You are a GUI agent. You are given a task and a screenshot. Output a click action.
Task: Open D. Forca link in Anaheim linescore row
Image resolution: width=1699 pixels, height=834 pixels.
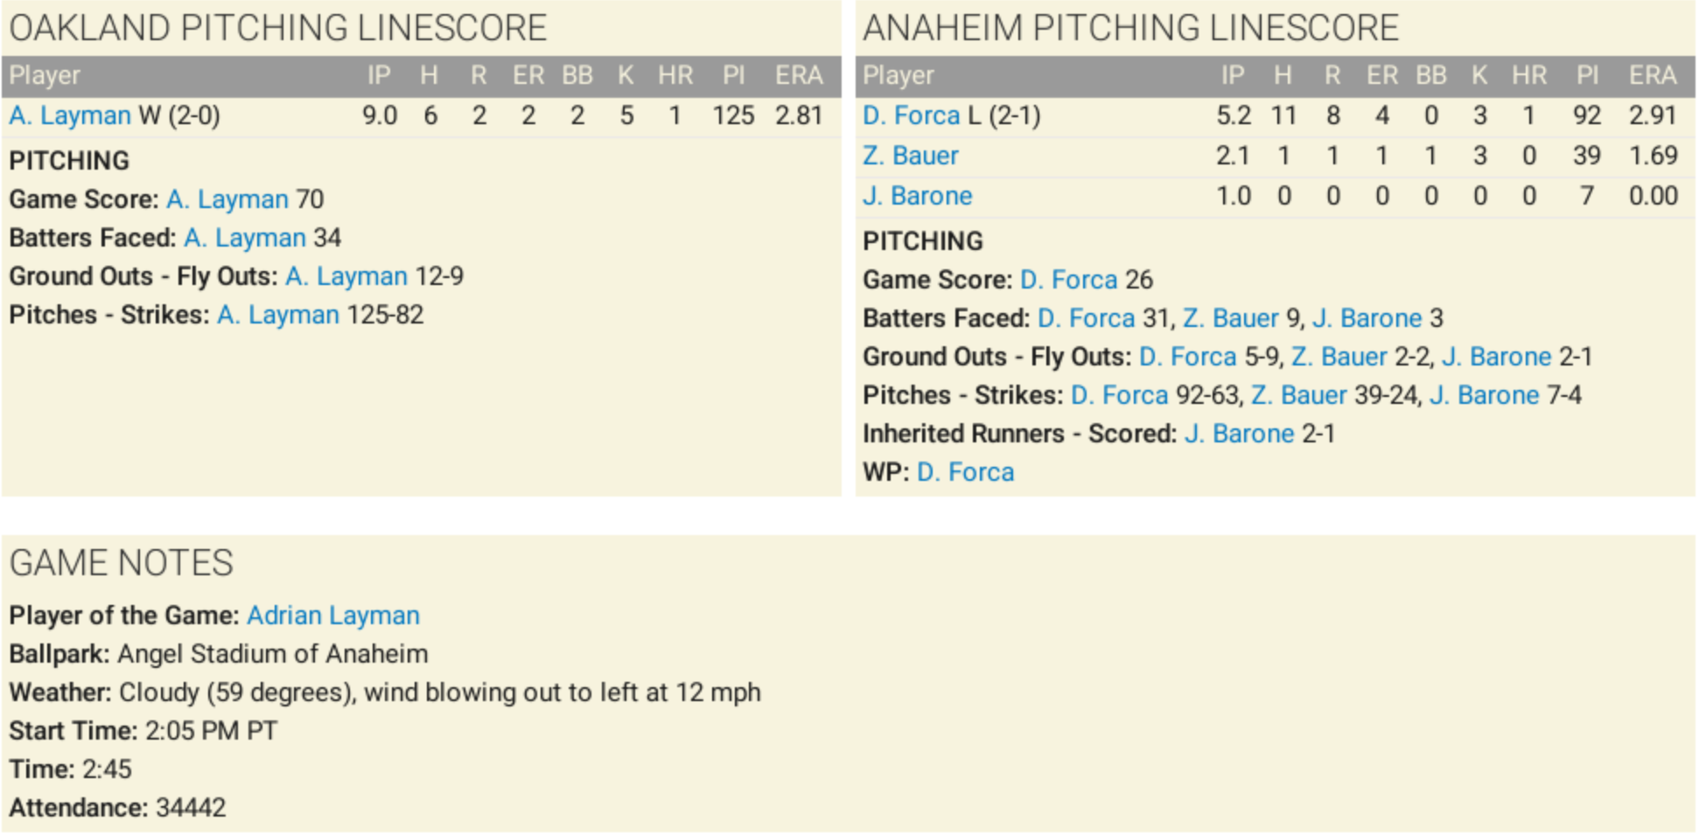tap(911, 115)
